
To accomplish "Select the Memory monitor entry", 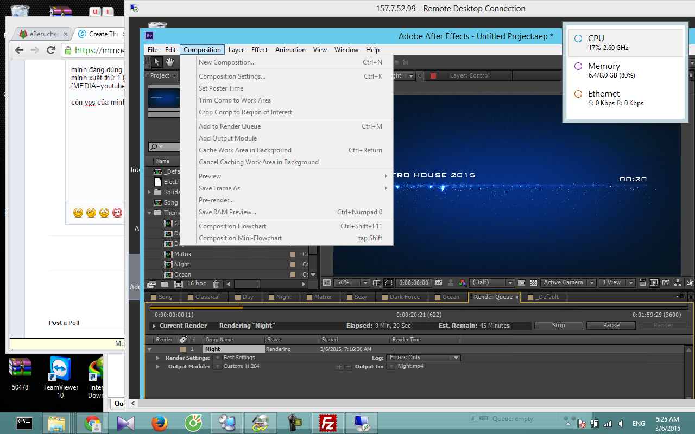I will point(625,71).
